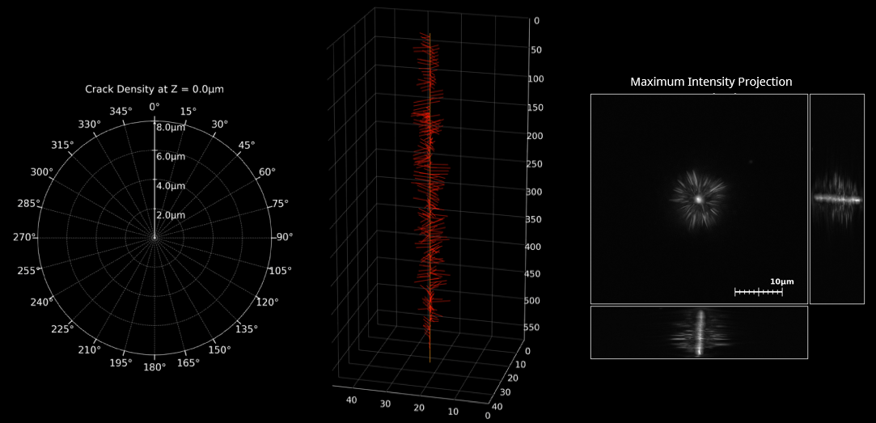Open the bottom side-view projection panel
The width and height of the screenshot is (876, 423).
(699, 332)
